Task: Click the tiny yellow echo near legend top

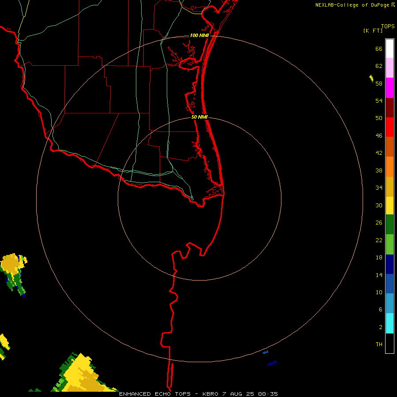Action: (x=371, y=79)
